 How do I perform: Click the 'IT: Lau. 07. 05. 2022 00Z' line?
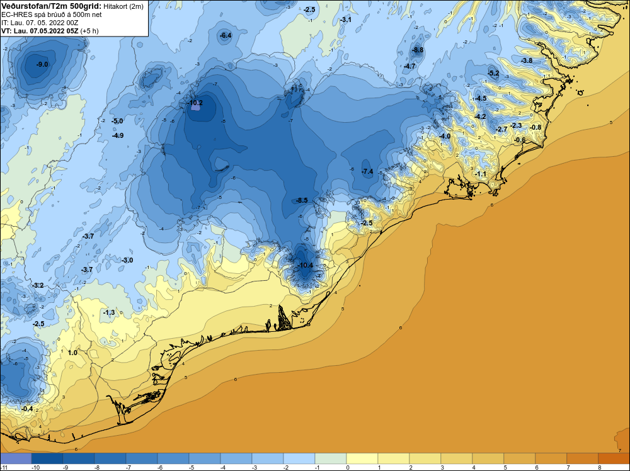pos(40,23)
